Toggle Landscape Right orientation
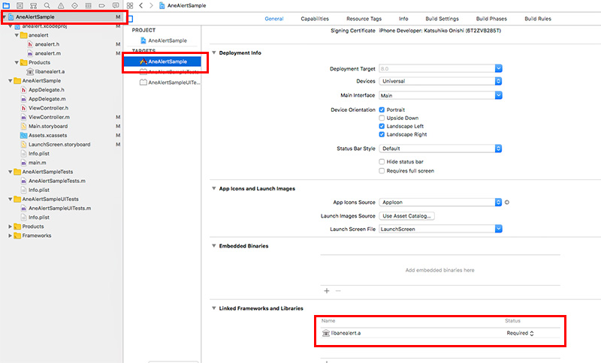 382,135
